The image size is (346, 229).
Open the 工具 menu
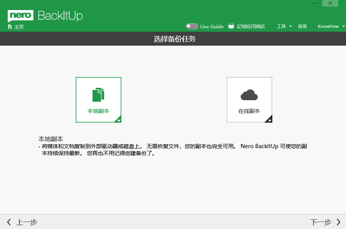click(x=281, y=26)
